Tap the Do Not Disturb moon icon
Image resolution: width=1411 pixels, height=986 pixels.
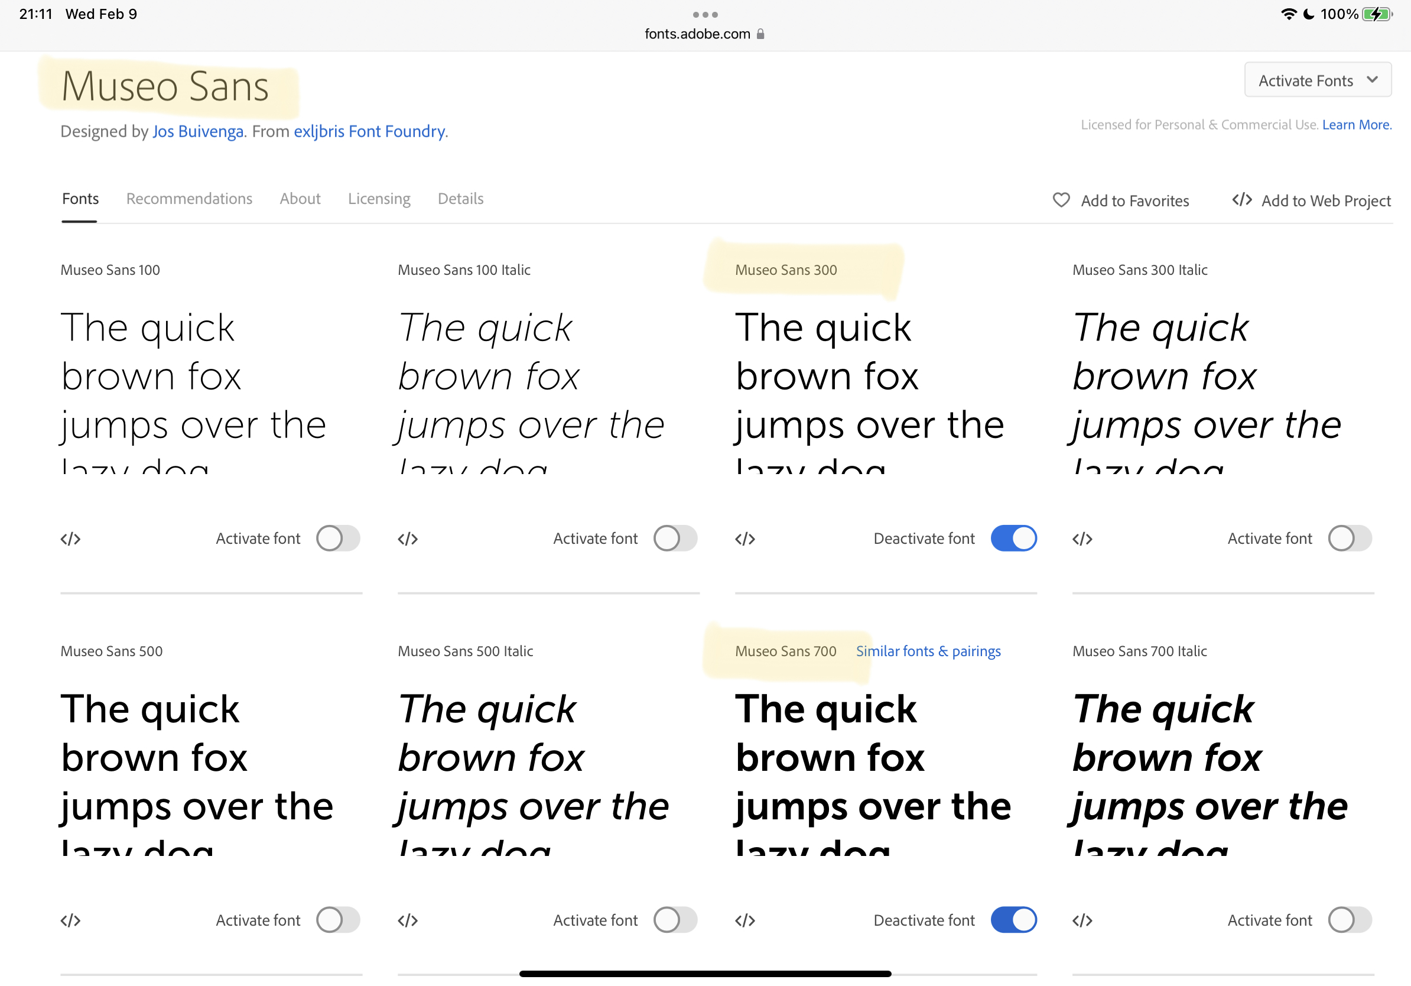coord(1308,14)
